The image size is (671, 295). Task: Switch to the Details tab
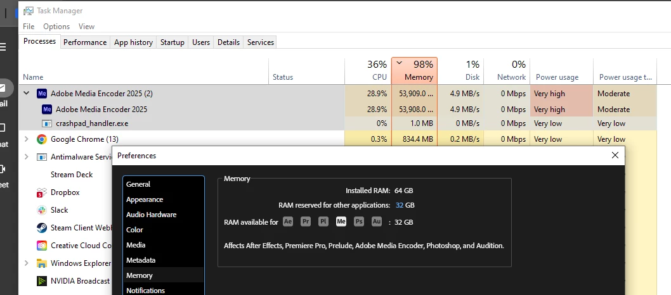[x=228, y=42]
